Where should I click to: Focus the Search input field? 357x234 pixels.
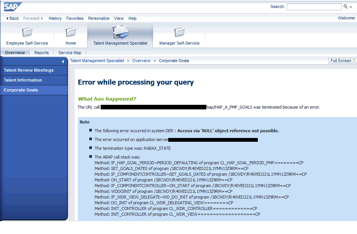click(x=314, y=7)
